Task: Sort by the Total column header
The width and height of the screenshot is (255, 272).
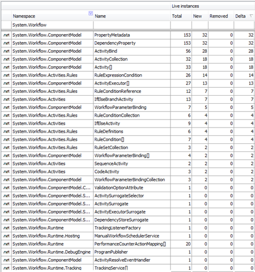Action: click(x=181, y=16)
